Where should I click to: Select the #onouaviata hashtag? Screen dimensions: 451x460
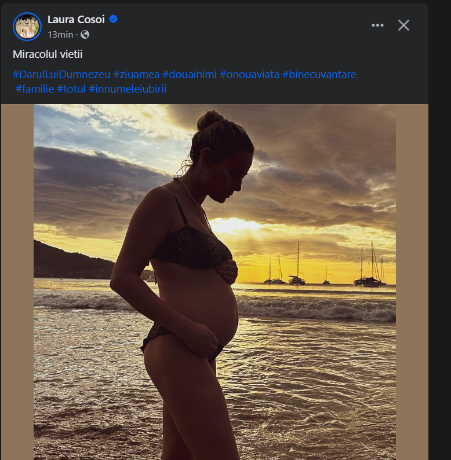tap(249, 75)
